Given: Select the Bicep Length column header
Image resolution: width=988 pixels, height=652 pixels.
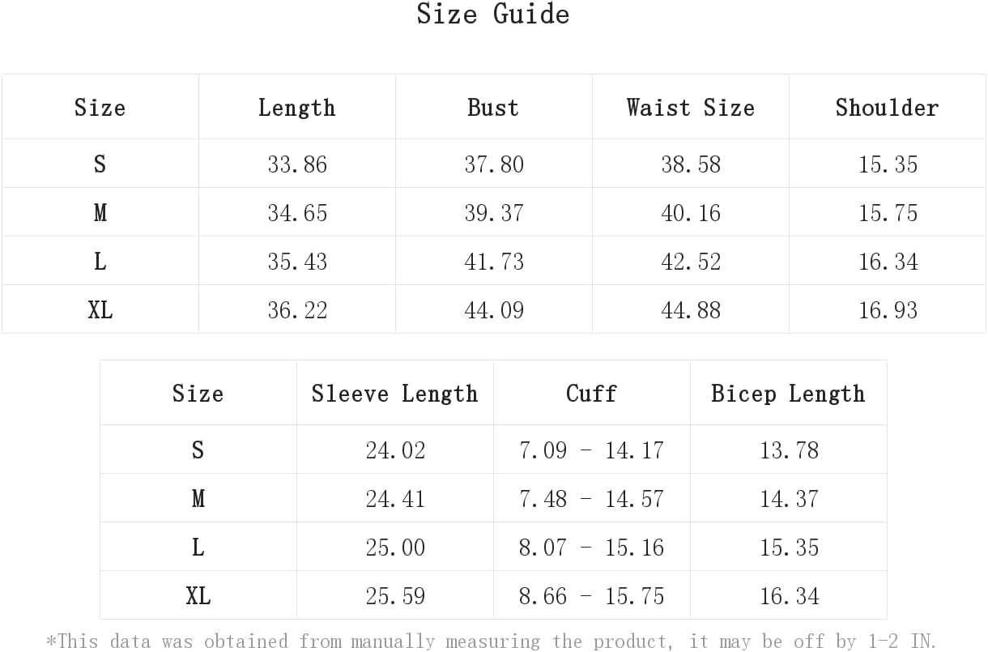Looking at the screenshot, I should tap(788, 394).
